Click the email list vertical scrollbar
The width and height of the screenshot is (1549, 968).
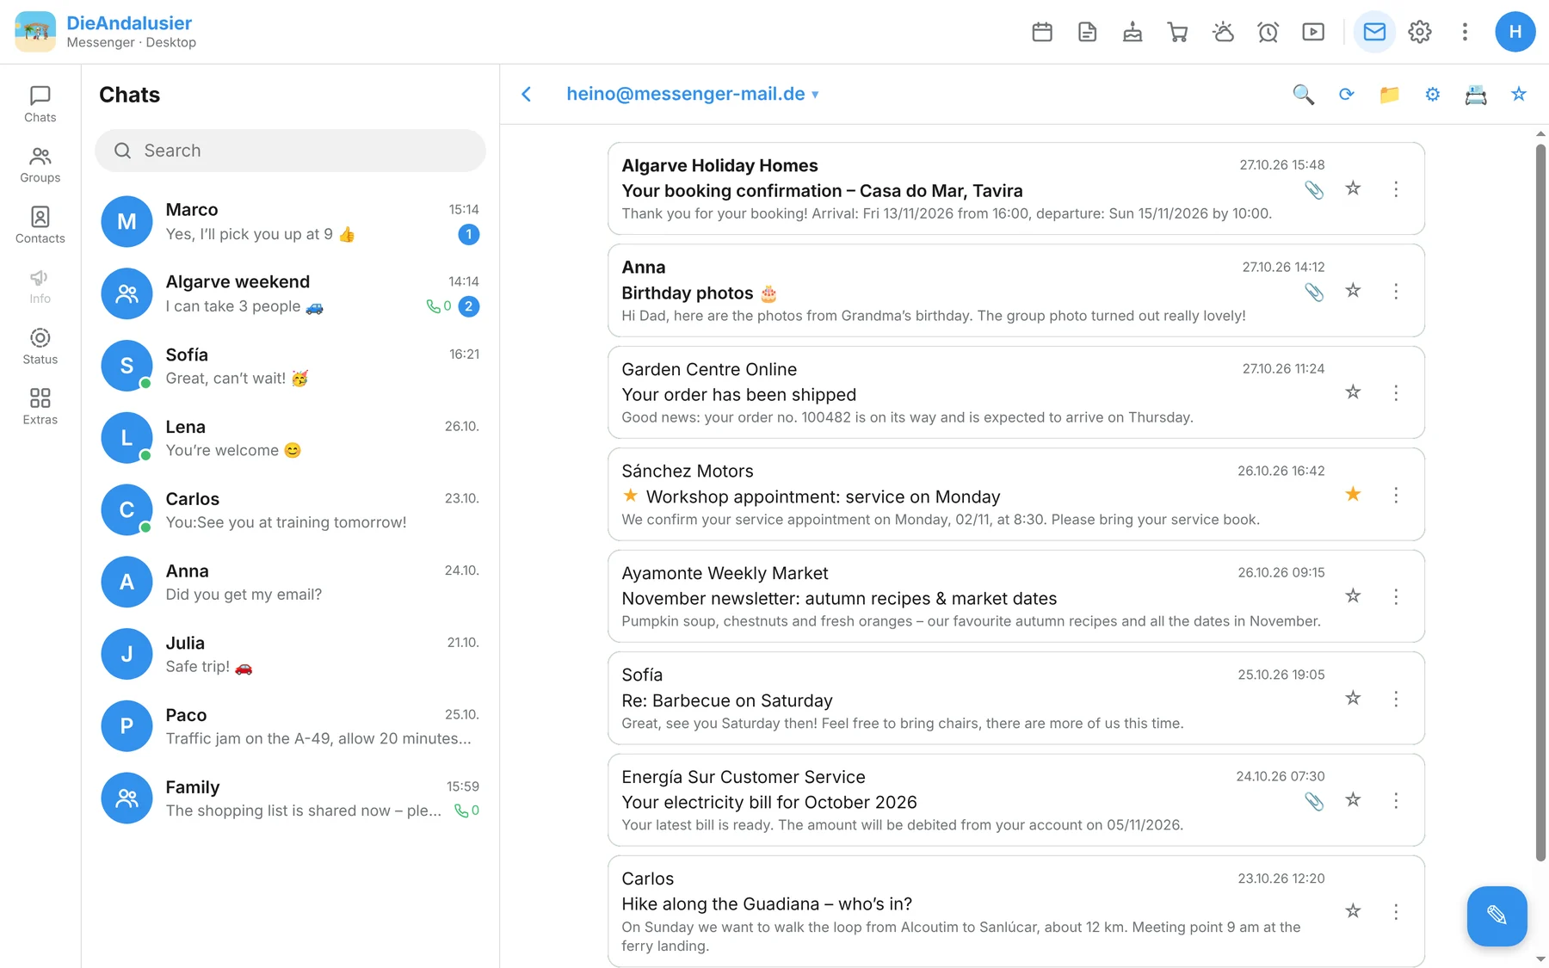click(1540, 502)
